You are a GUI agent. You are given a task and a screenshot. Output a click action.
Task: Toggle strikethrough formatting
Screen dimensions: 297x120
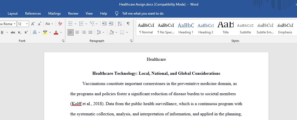tap(13, 33)
